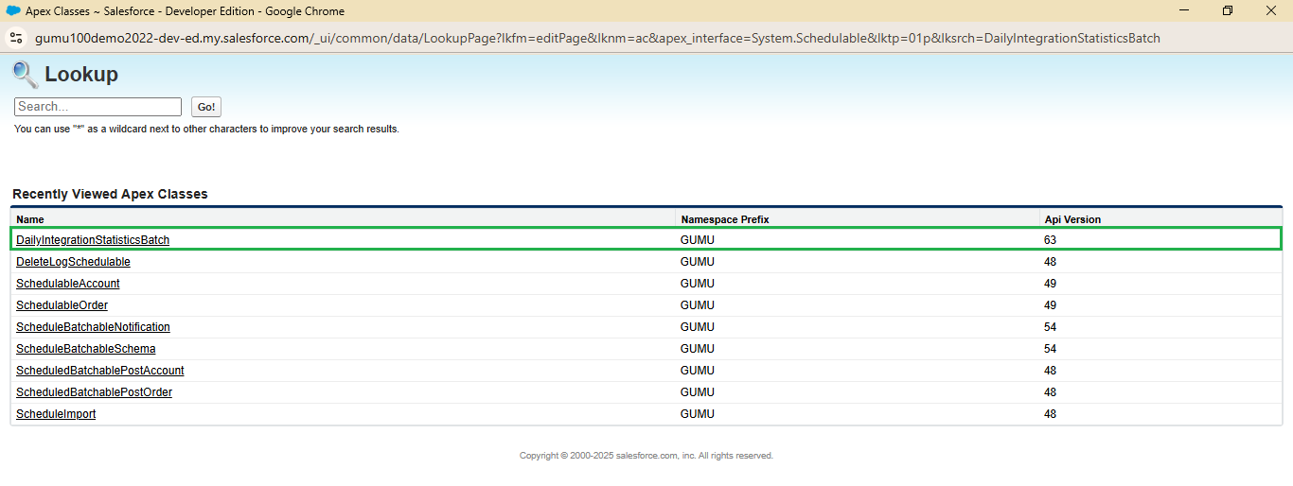The image size is (1293, 486).
Task: Open the ScheduledBatchablePostAccount link
Action: point(100,371)
